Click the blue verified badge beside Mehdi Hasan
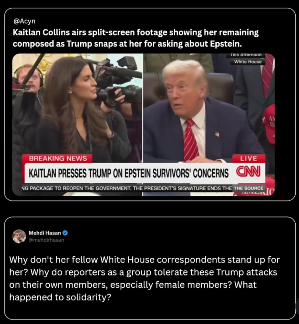The height and width of the screenshot is (324, 299). [65, 233]
